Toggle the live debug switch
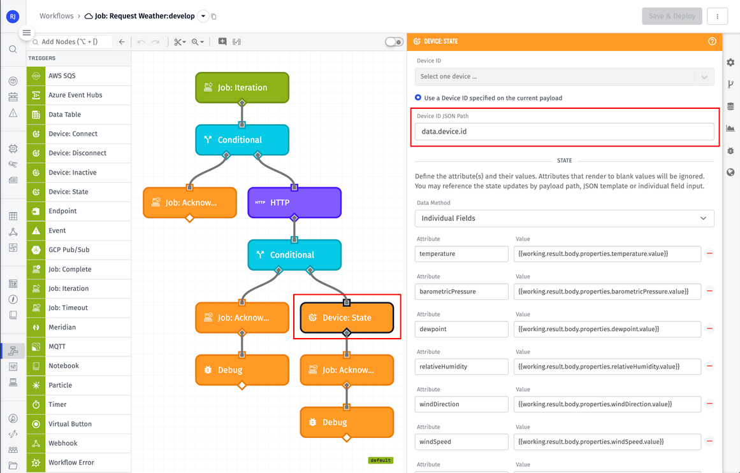 click(394, 42)
